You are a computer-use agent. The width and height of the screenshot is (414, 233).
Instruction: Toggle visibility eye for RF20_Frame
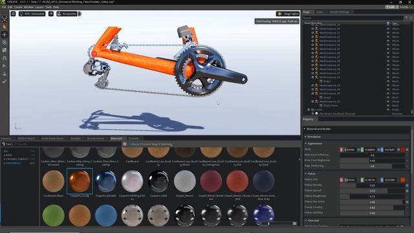point(388,105)
